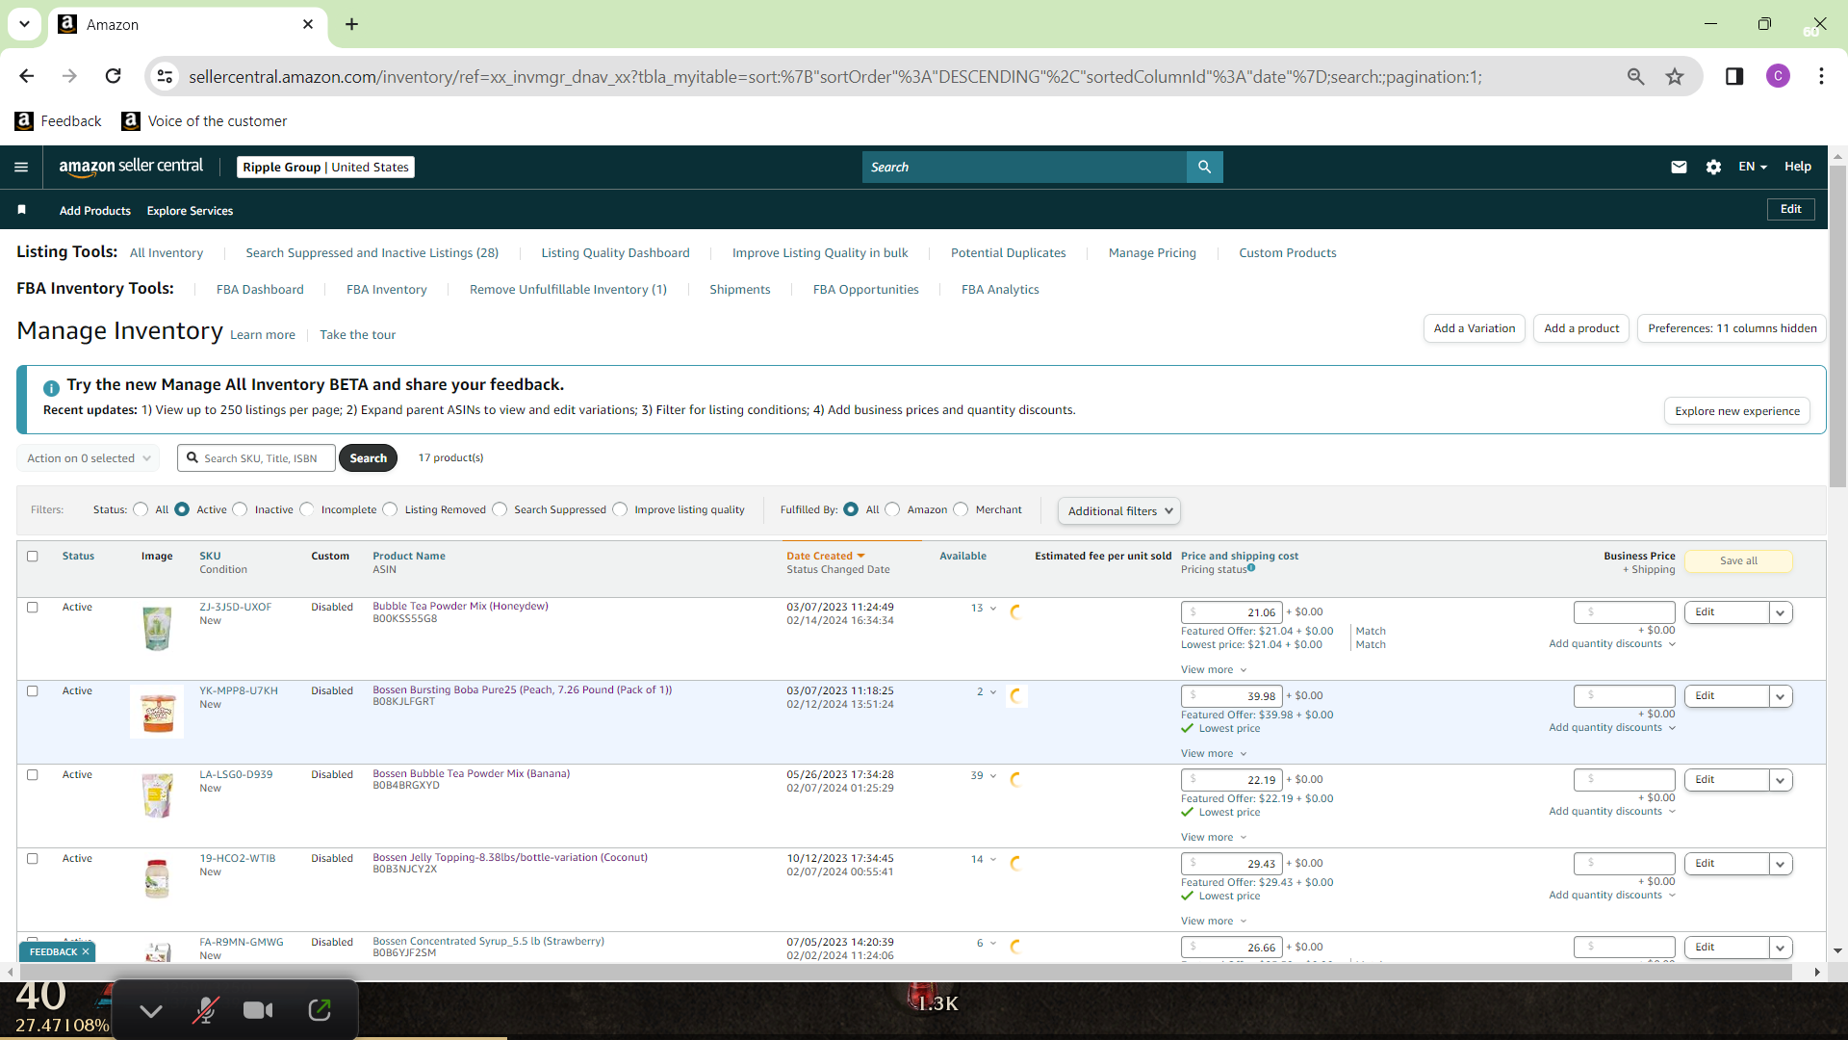1848x1040 pixels.
Task: Select Fulfilled By Amazon radio button
Action: 892,509
